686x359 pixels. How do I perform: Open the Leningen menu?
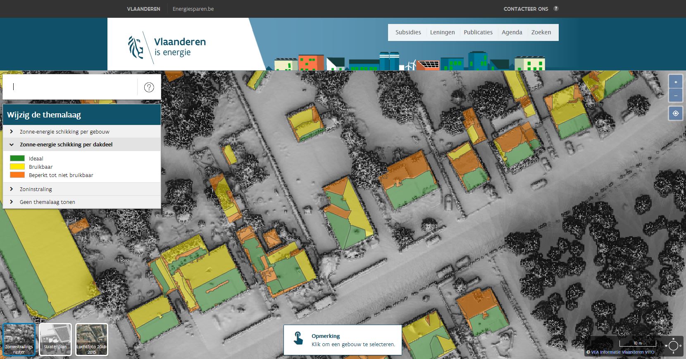point(442,32)
